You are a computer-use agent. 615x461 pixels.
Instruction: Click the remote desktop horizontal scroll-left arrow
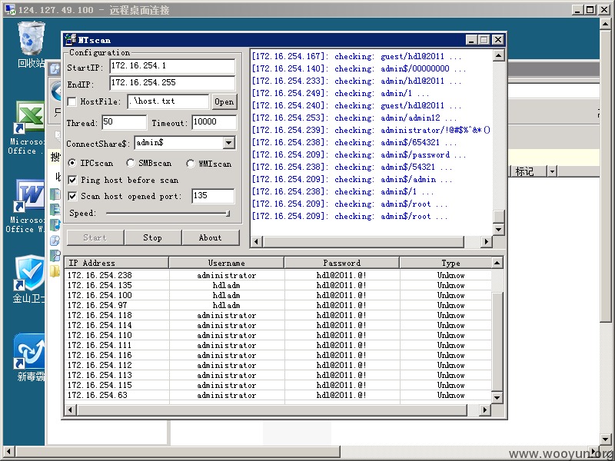(9, 451)
